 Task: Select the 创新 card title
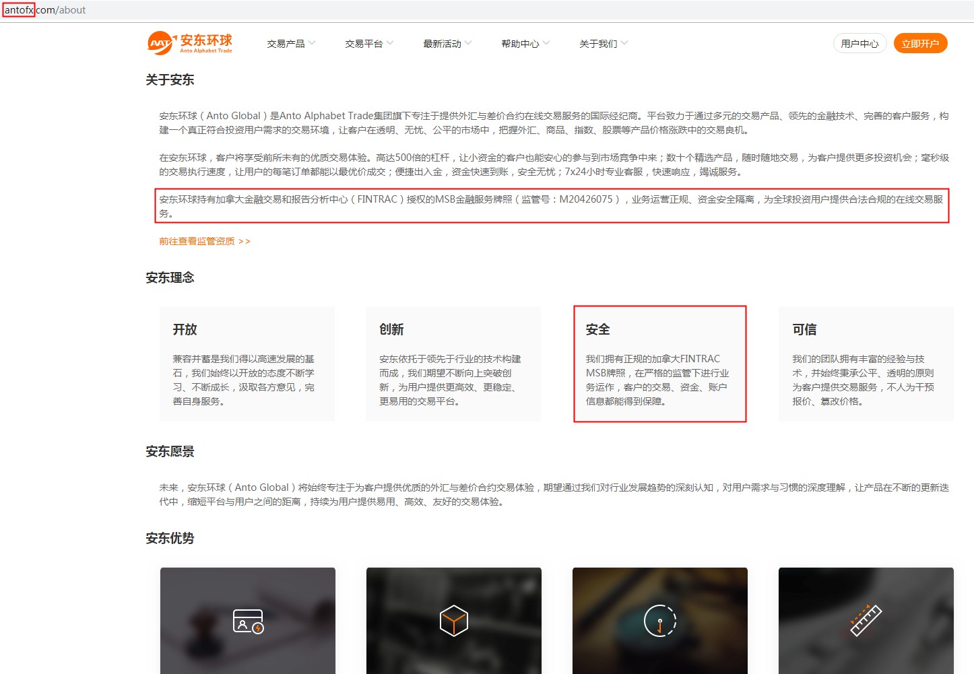[x=391, y=329]
